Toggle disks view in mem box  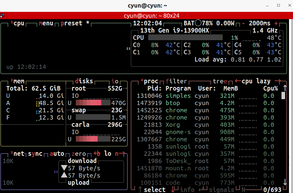click(84, 81)
